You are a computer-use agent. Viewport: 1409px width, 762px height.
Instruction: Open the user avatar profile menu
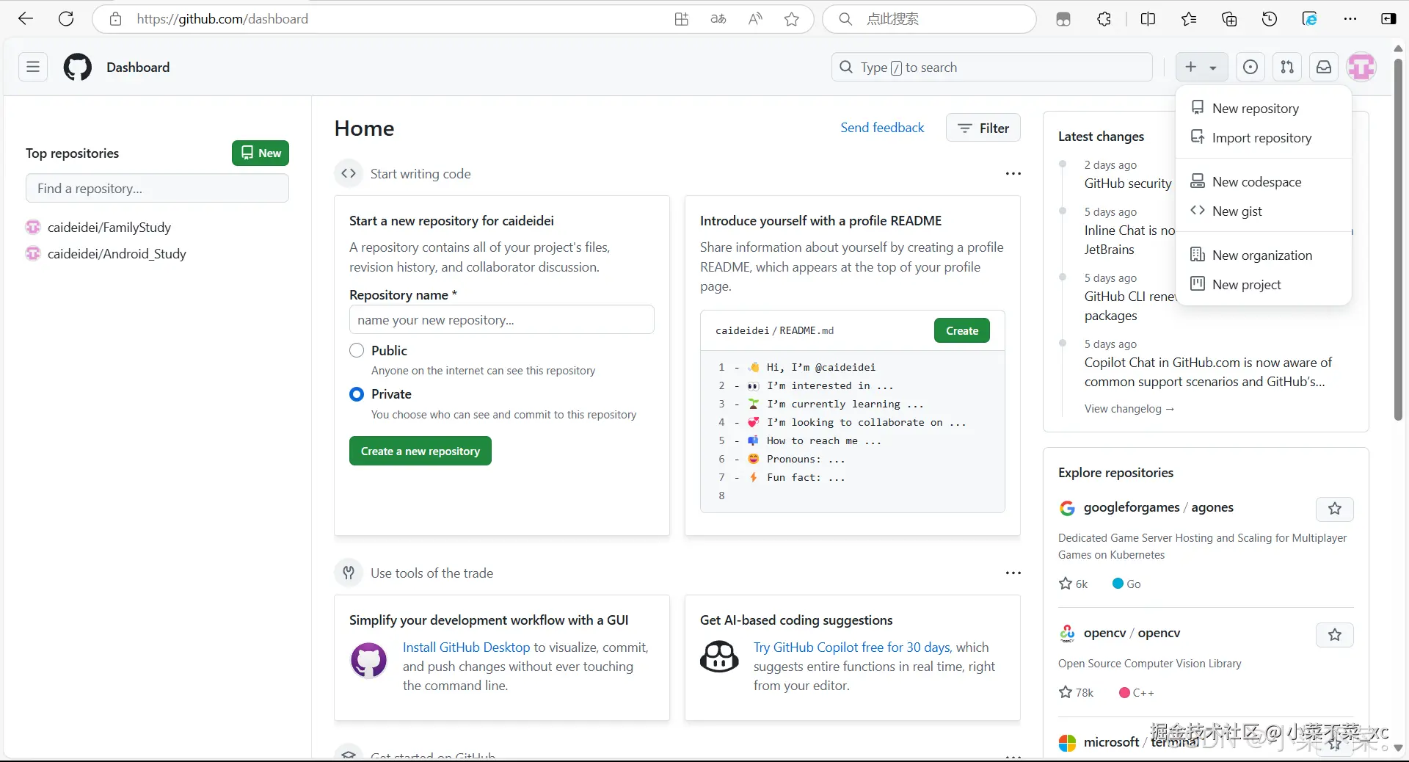(x=1361, y=67)
